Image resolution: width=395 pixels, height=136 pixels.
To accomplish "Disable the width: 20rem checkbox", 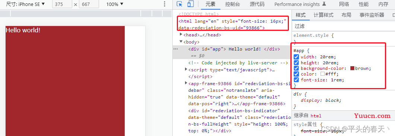I will [x=296, y=57].
